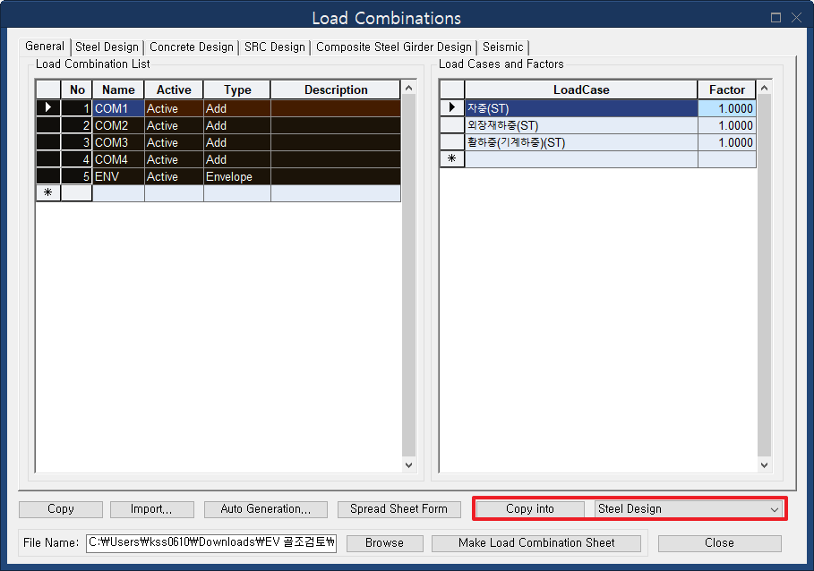Open the Steel Design tab
The width and height of the screenshot is (814, 571).
(107, 47)
